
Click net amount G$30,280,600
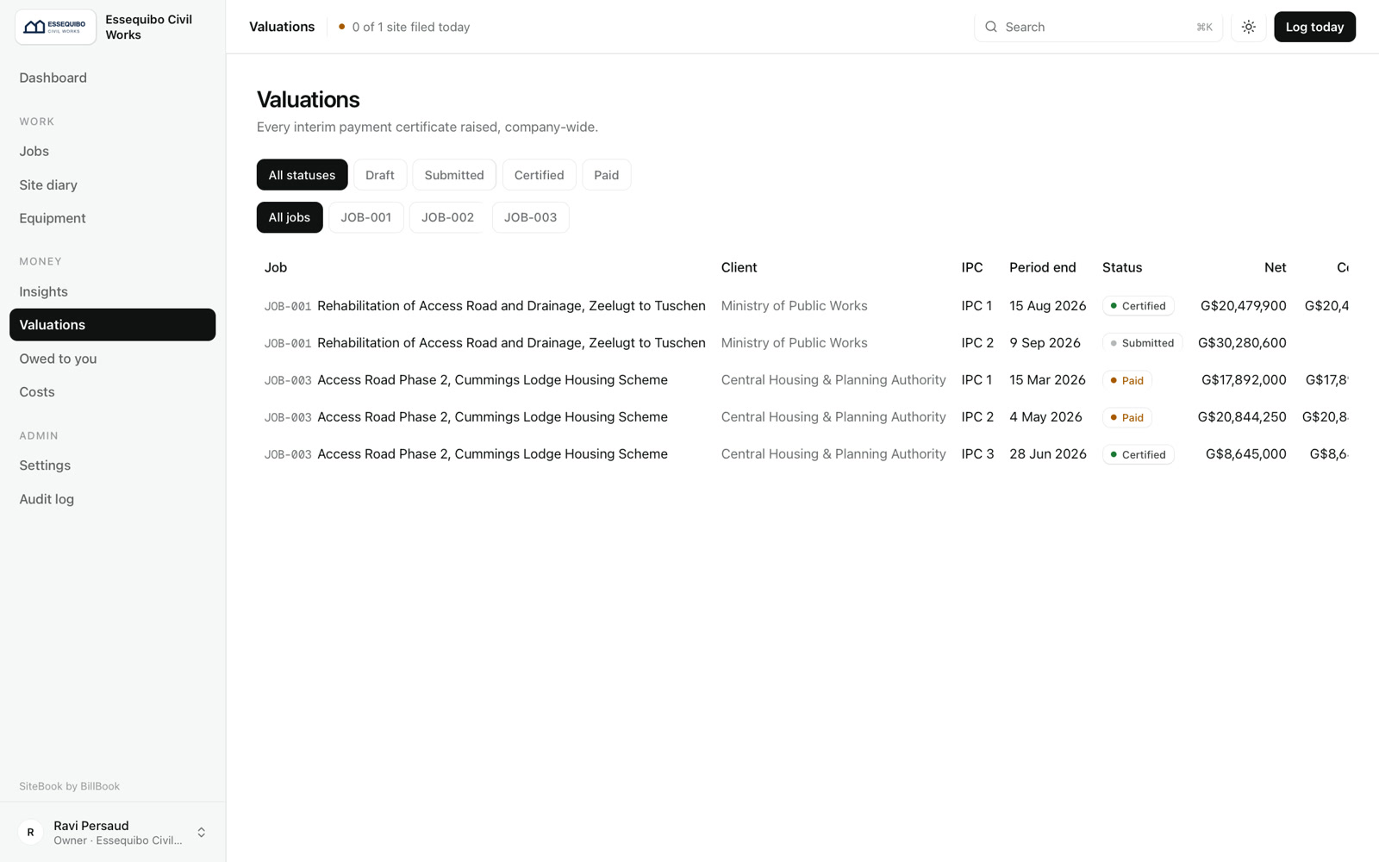(1242, 343)
